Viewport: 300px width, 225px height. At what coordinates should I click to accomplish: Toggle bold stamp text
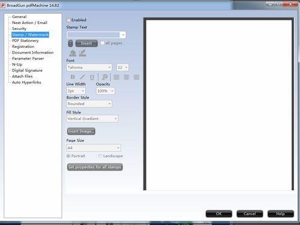(x=73, y=77)
